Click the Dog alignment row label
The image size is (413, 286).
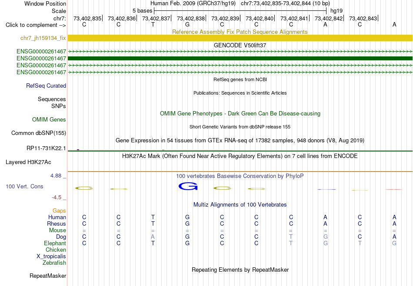coord(61,237)
